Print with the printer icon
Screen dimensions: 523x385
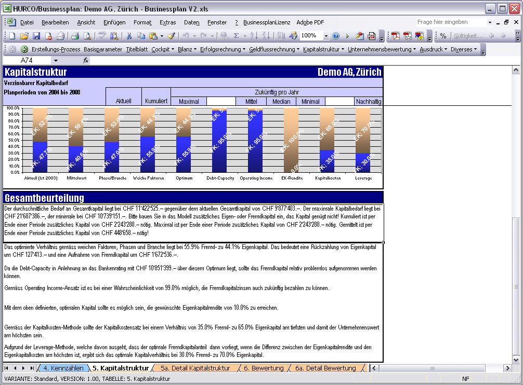tap(75, 36)
